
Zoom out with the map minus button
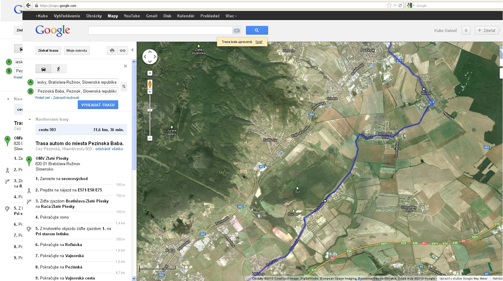tap(150, 138)
